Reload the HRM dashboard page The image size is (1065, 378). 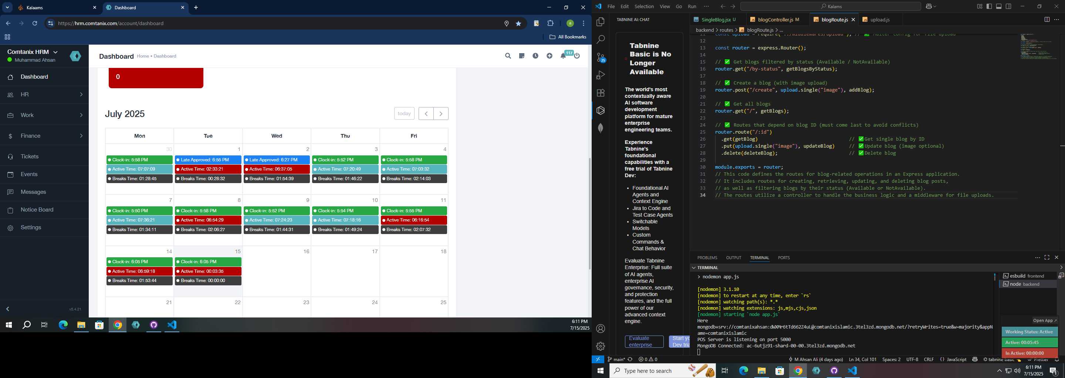coord(35,24)
